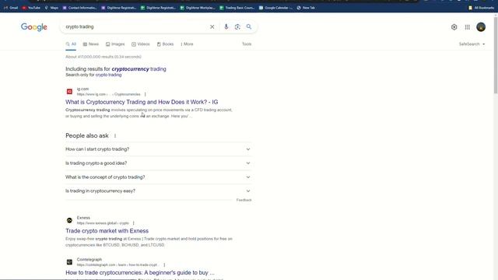Switch to the Videos tab

(x=141, y=44)
